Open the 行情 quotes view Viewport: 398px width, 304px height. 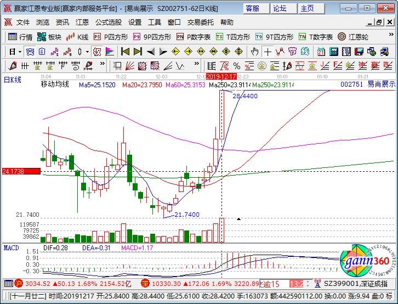click(x=20, y=37)
